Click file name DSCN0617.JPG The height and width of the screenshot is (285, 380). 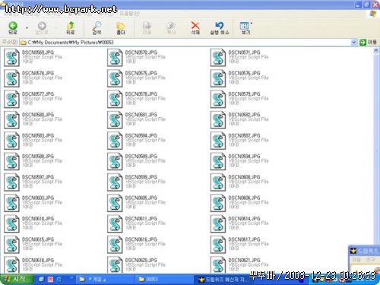(x=244, y=239)
